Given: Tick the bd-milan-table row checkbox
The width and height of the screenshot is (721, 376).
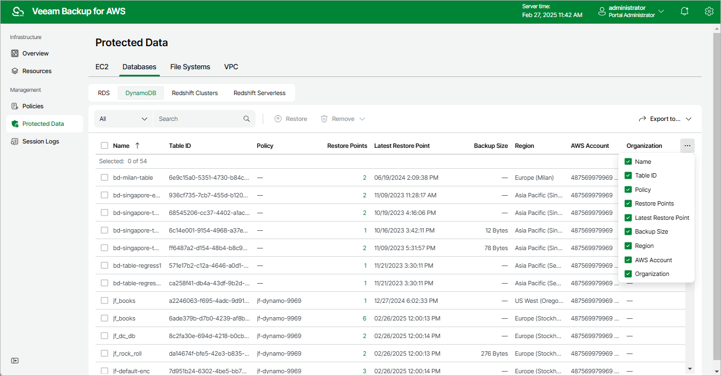Looking at the screenshot, I should pos(104,178).
